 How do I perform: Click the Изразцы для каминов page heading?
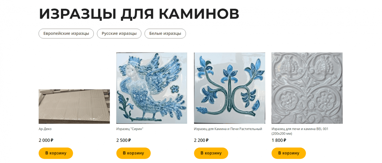coord(139,14)
